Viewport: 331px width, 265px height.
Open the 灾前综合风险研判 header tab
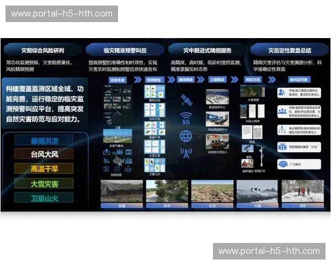point(42,50)
